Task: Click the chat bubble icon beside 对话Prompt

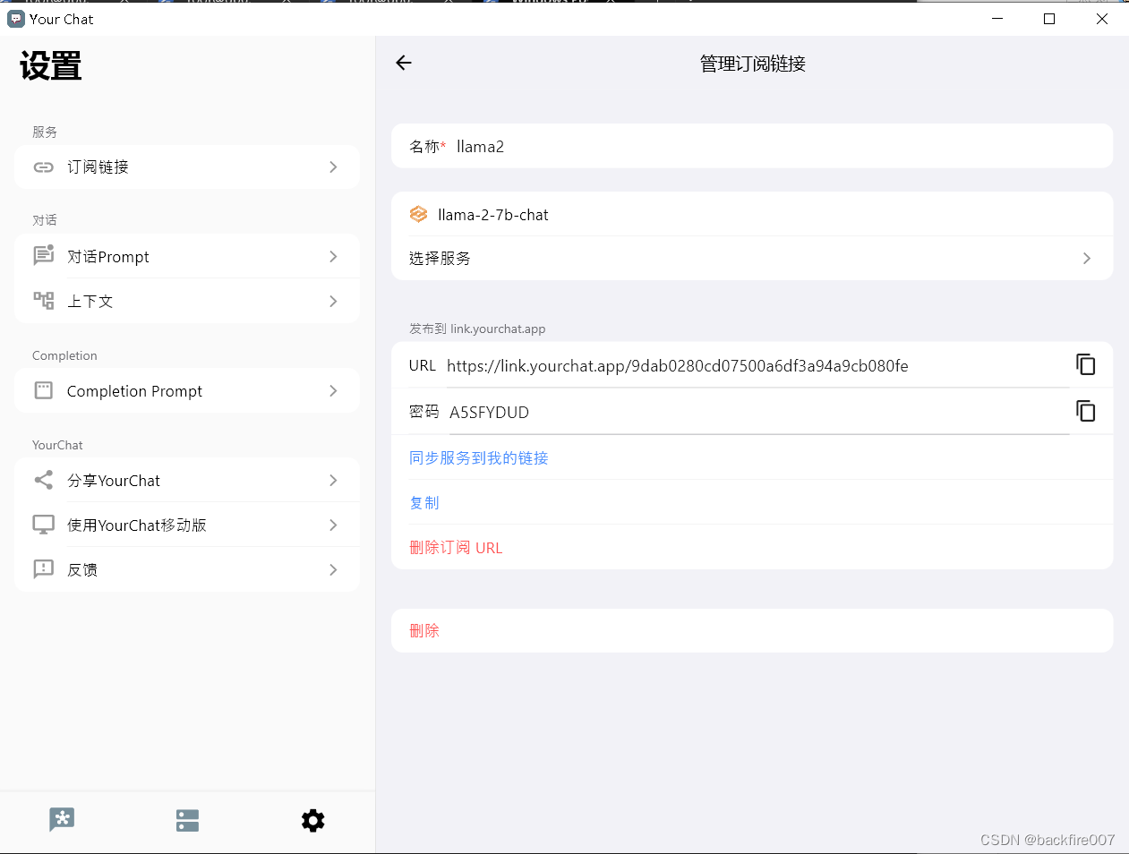Action: [44, 256]
